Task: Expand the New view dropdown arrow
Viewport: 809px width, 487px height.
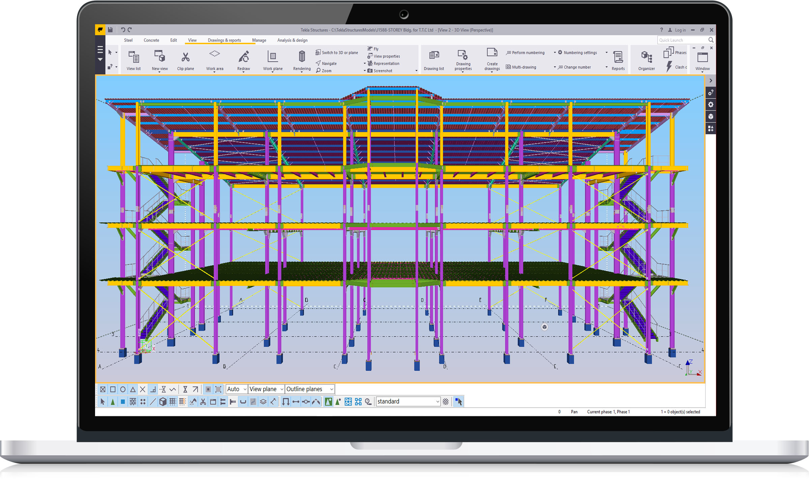Action: pos(159,72)
